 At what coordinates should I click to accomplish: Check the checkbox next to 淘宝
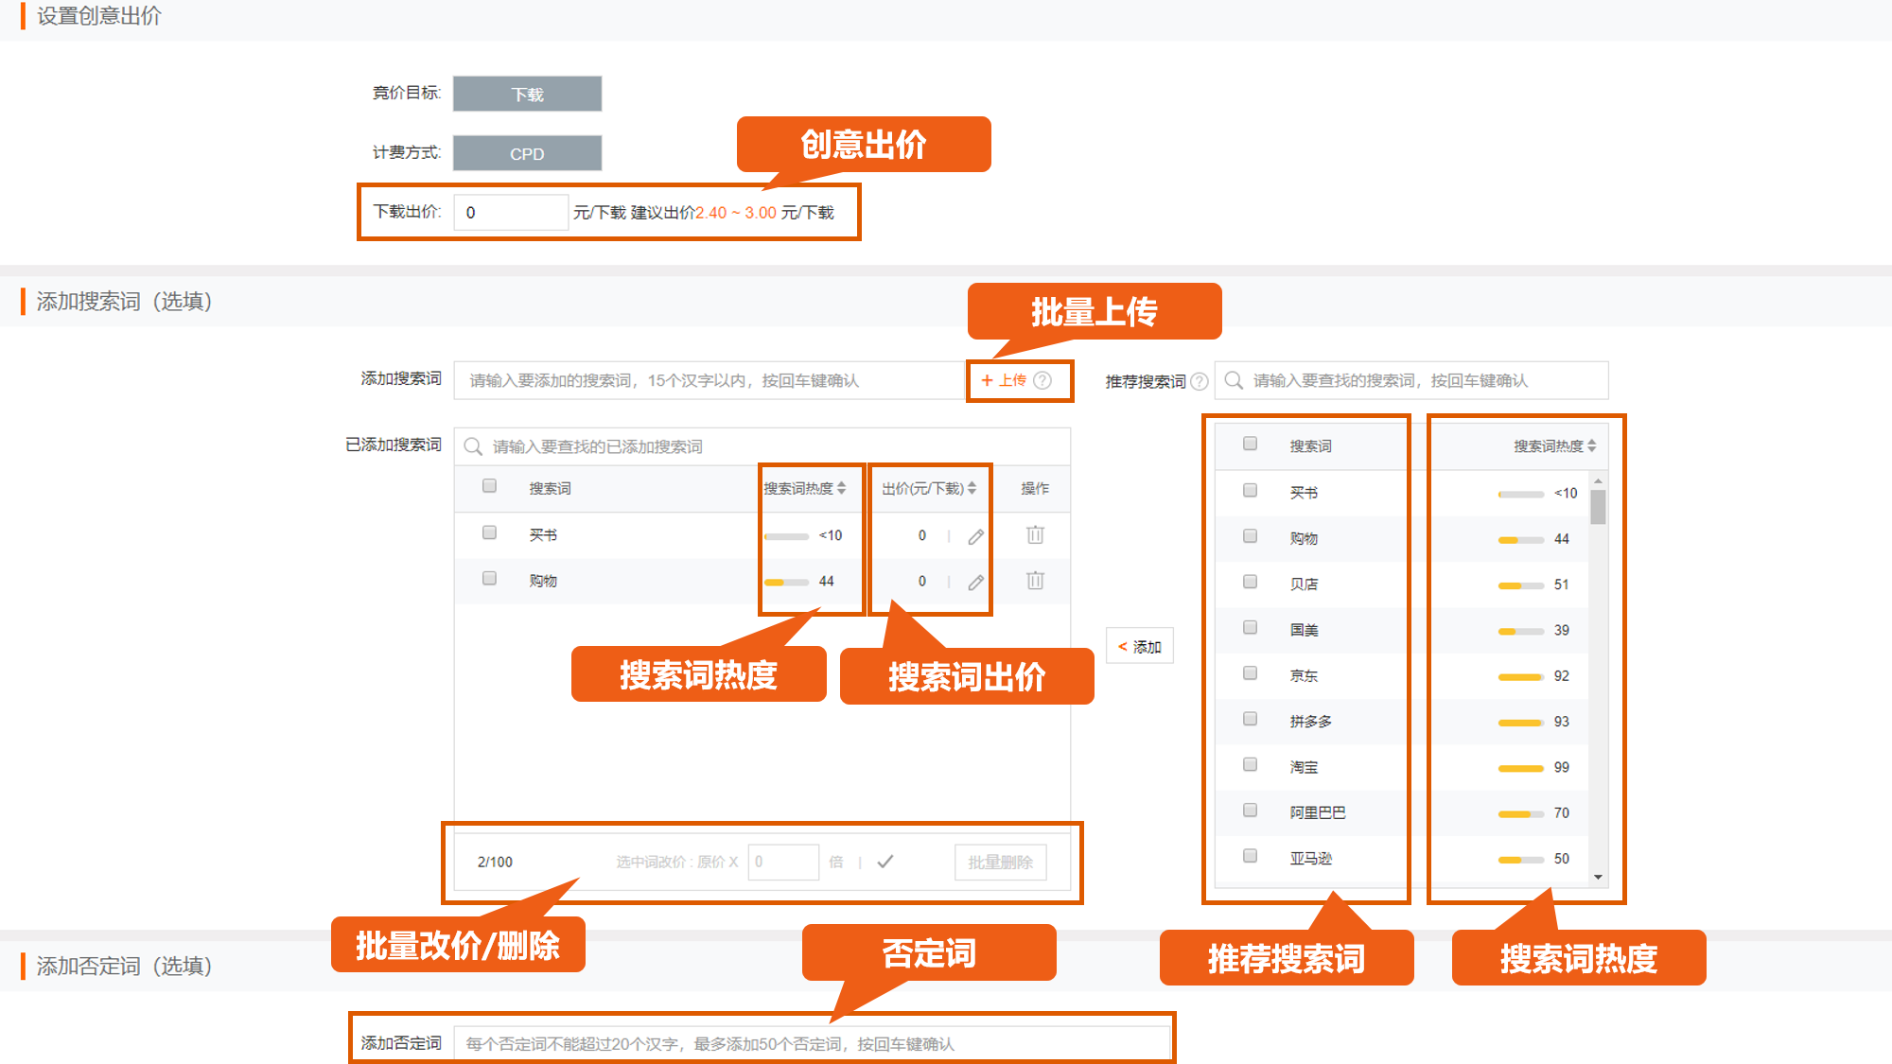1250,763
